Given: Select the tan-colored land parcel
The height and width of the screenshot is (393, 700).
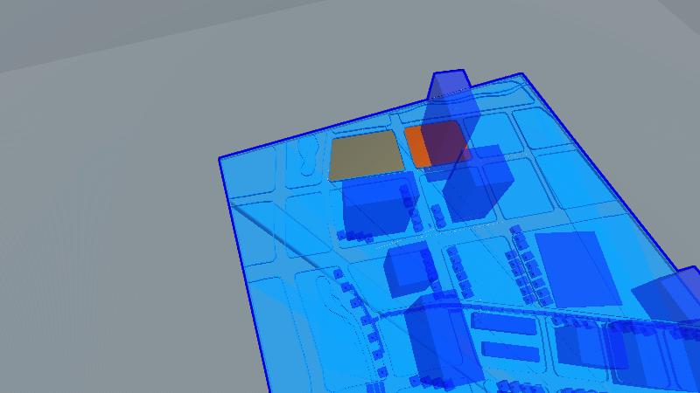Looking at the screenshot, I should 366,156.
